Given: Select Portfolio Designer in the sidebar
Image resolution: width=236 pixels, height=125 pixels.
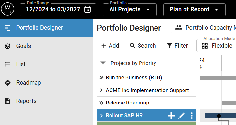Looking at the screenshot, I should point(46,28).
